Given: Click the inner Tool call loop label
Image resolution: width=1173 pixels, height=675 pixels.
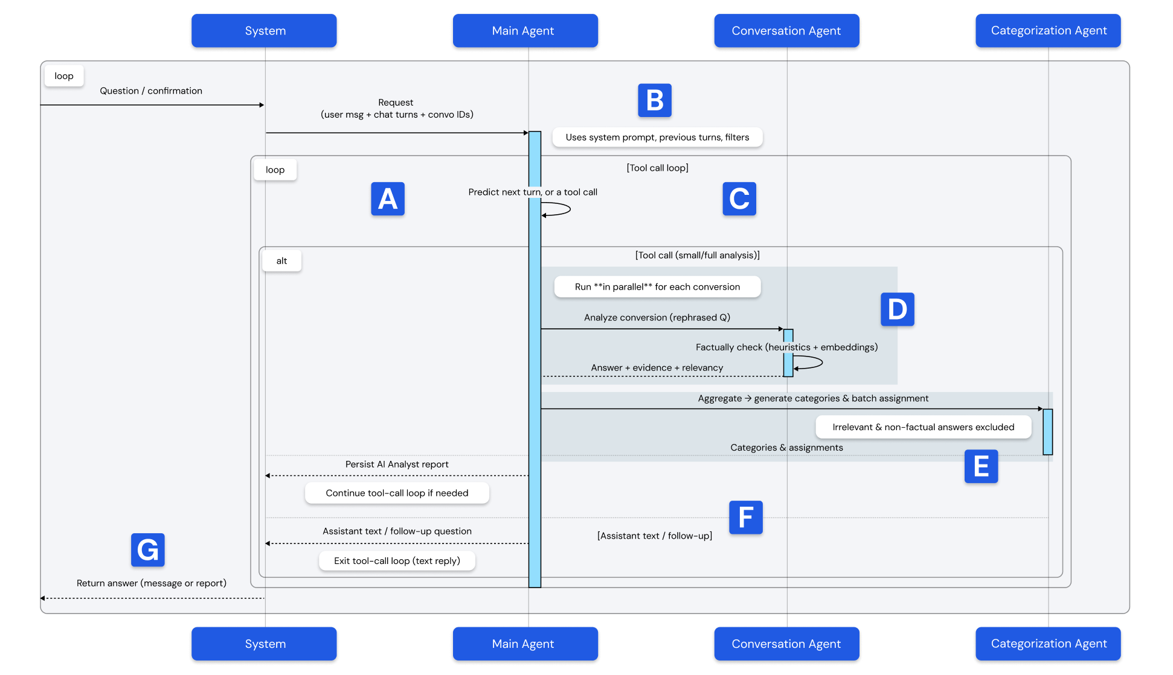Looking at the screenshot, I should click(x=275, y=170).
